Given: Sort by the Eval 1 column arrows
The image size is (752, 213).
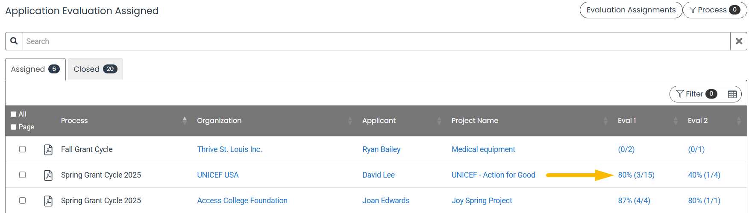Looking at the screenshot, I should click(676, 121).
